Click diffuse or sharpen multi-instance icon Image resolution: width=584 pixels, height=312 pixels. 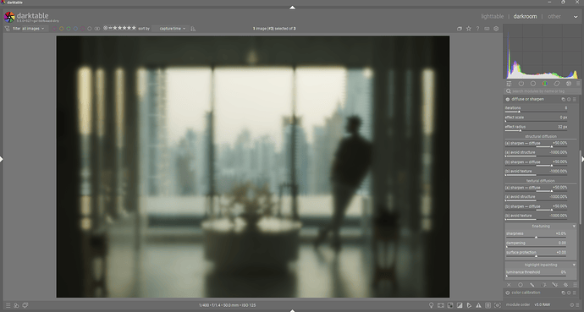point(563,99)
